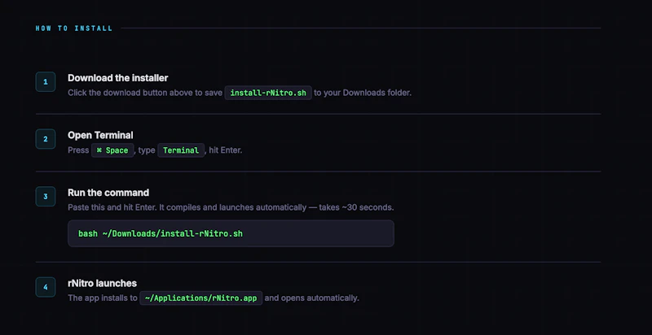The width and height of the screenshot is (652, 335).
Task: Click text 'Paste this and hit Enter'
Action: (112, 207)
